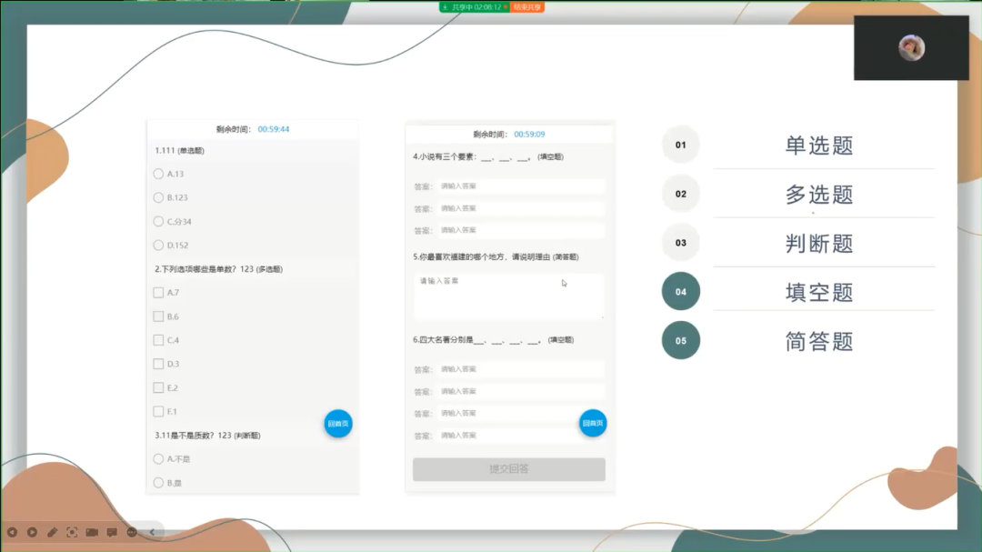Open the more options ellipsis icon
This screenshot has width=982, height=552.
pos(132,532)
